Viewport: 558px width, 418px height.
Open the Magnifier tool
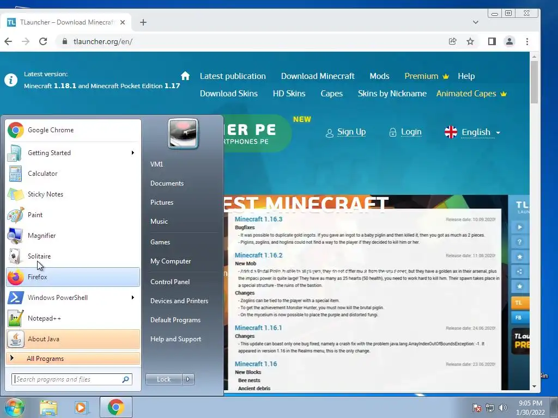[x=73, y=235]
